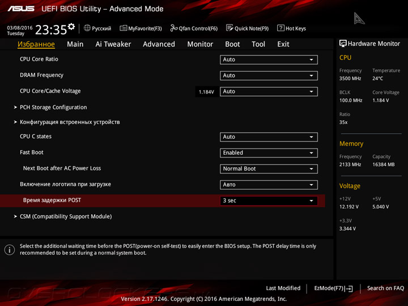Open Qfan Control fan icon
Image resolution: width=408 pixels, height=306 pixels.
point(174,28)
